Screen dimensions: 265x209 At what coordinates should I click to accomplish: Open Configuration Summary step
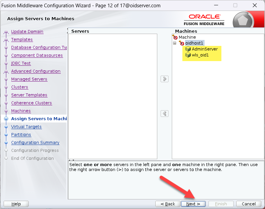(x=35, y=143)
